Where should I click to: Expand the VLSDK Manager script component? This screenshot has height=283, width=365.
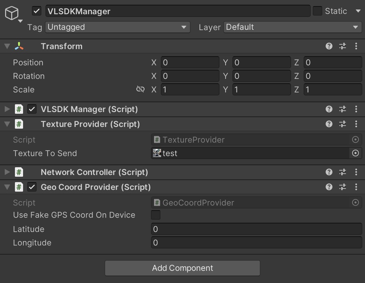[x=7, y=109]
